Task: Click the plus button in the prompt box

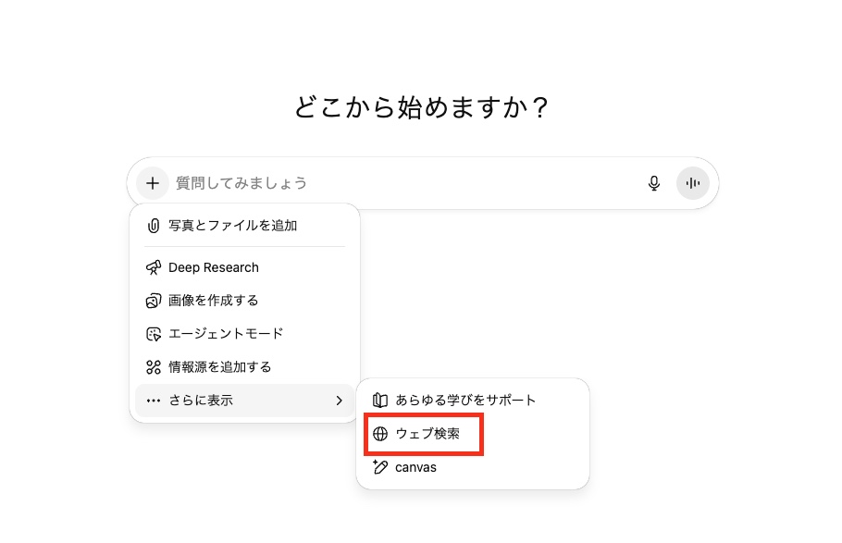Action: pos(153,183)
